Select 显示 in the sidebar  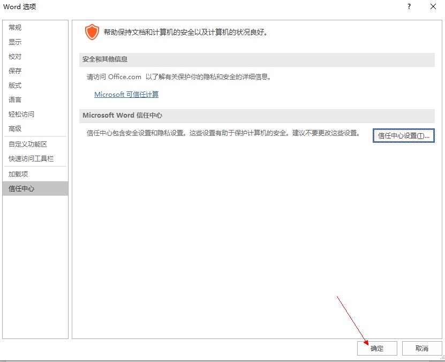[35, 42]
